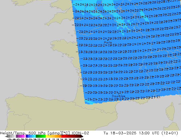The width and height of the screenshot is (181, 140).
Task: Click the Dourbies location label
Action: 118,96
